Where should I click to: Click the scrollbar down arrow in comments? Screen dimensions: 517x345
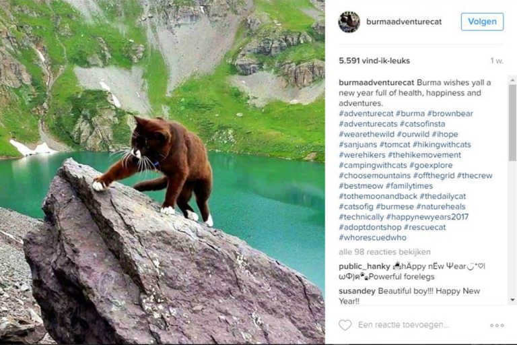pos(512,300)
